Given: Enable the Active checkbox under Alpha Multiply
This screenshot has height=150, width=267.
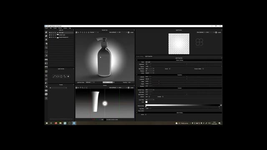Looking at the screenshot, I should click(146, 115).
